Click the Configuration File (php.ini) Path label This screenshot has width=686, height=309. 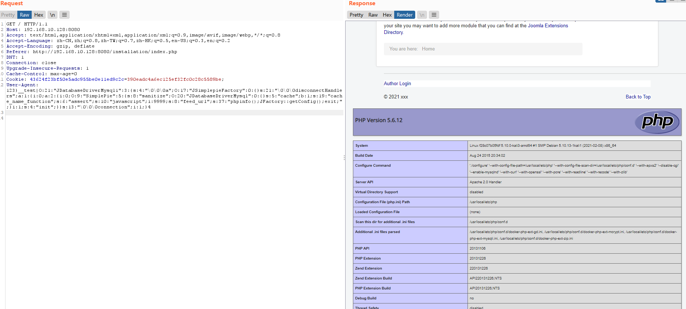382,202
